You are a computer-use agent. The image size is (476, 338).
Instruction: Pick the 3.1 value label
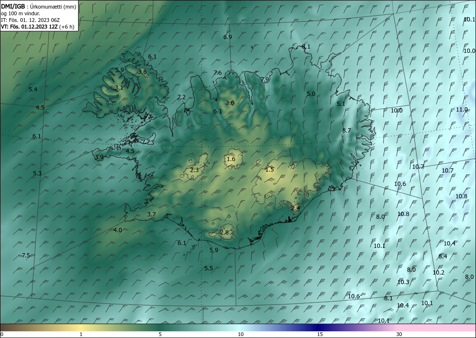[x=119, y=88]
